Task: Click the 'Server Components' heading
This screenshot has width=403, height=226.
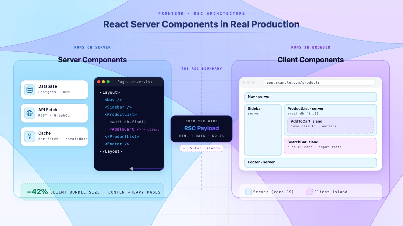Action: click(x=92, y=60)
